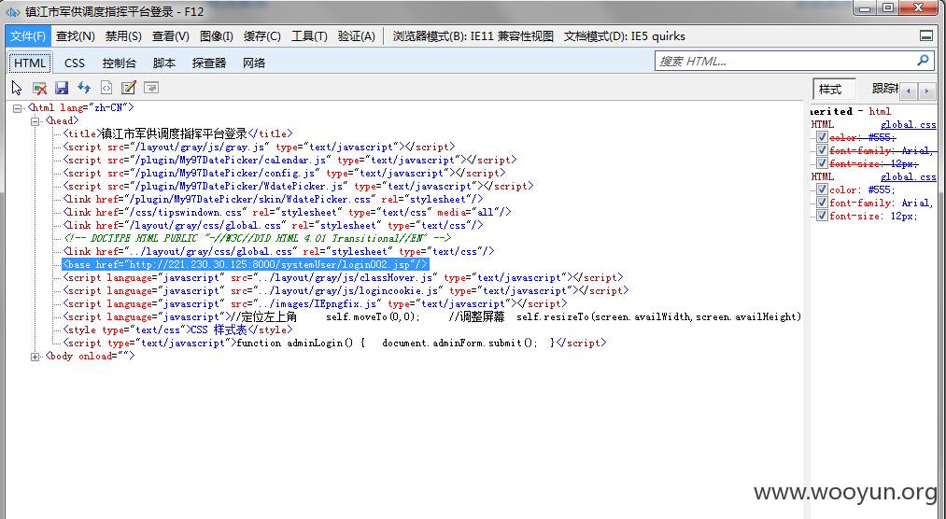Open the 禁用(S) menu

[123, 36]
